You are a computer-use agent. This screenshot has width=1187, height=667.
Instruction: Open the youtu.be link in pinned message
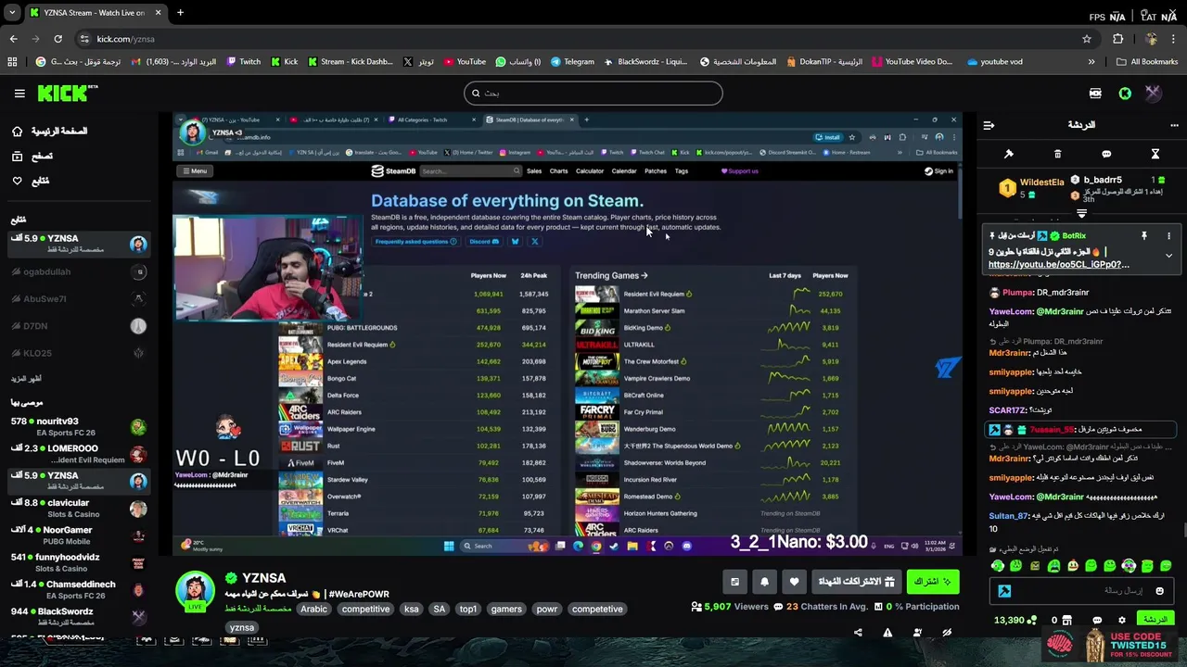[1058, 265]
